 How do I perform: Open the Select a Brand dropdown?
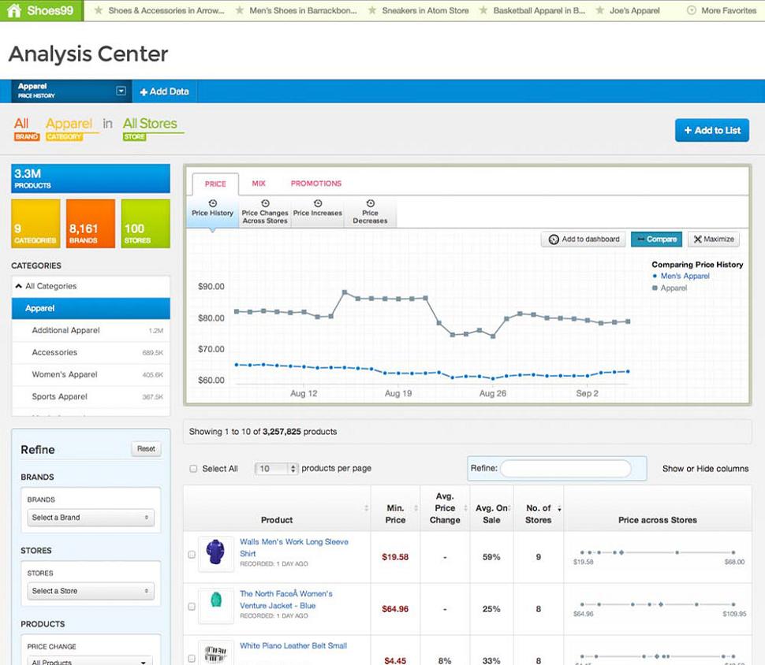point(90,518)
